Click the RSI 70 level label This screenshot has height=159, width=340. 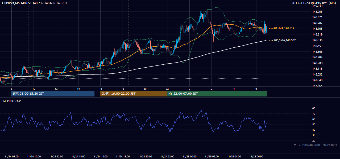(x=314, y=114)
